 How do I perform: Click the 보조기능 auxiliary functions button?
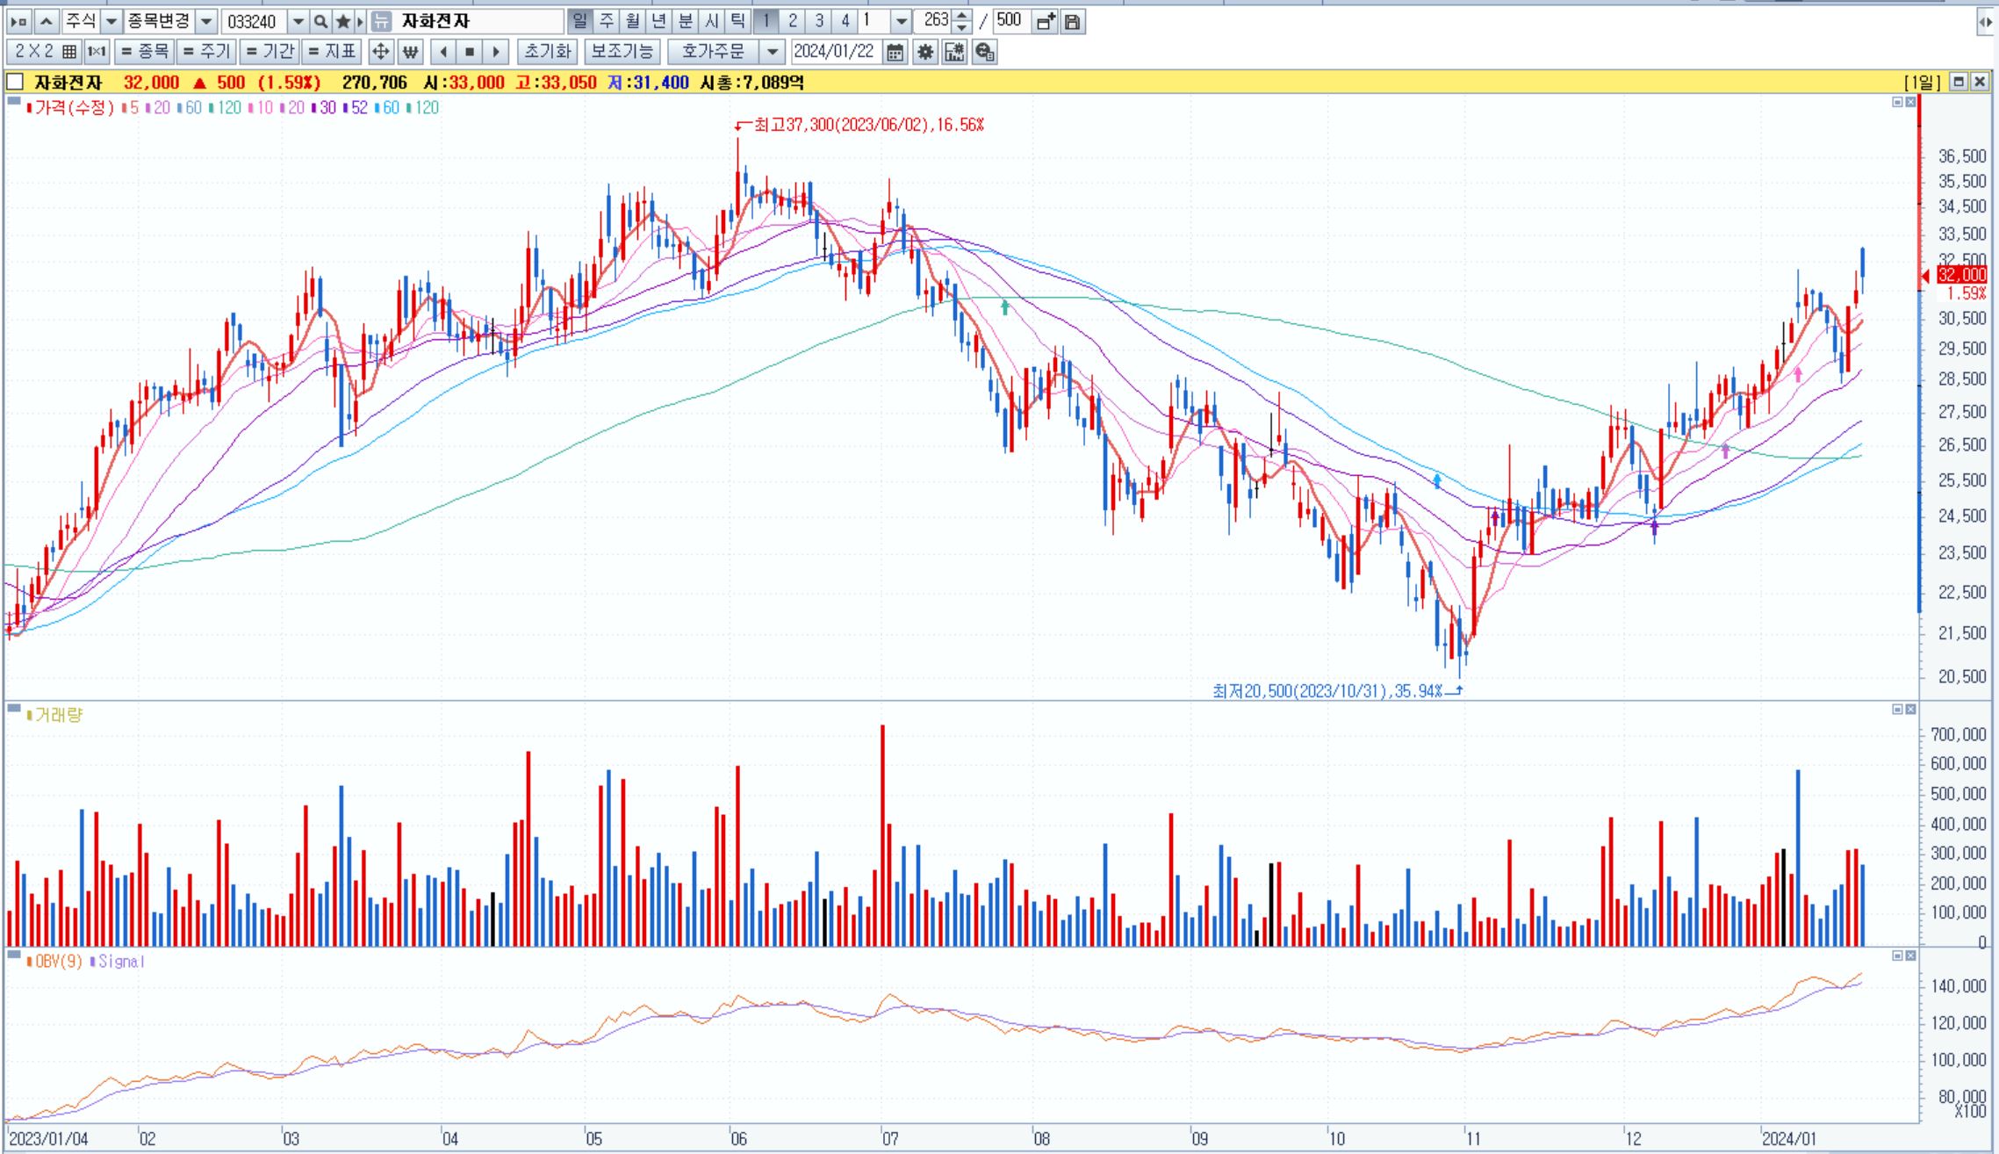(622, 52)
